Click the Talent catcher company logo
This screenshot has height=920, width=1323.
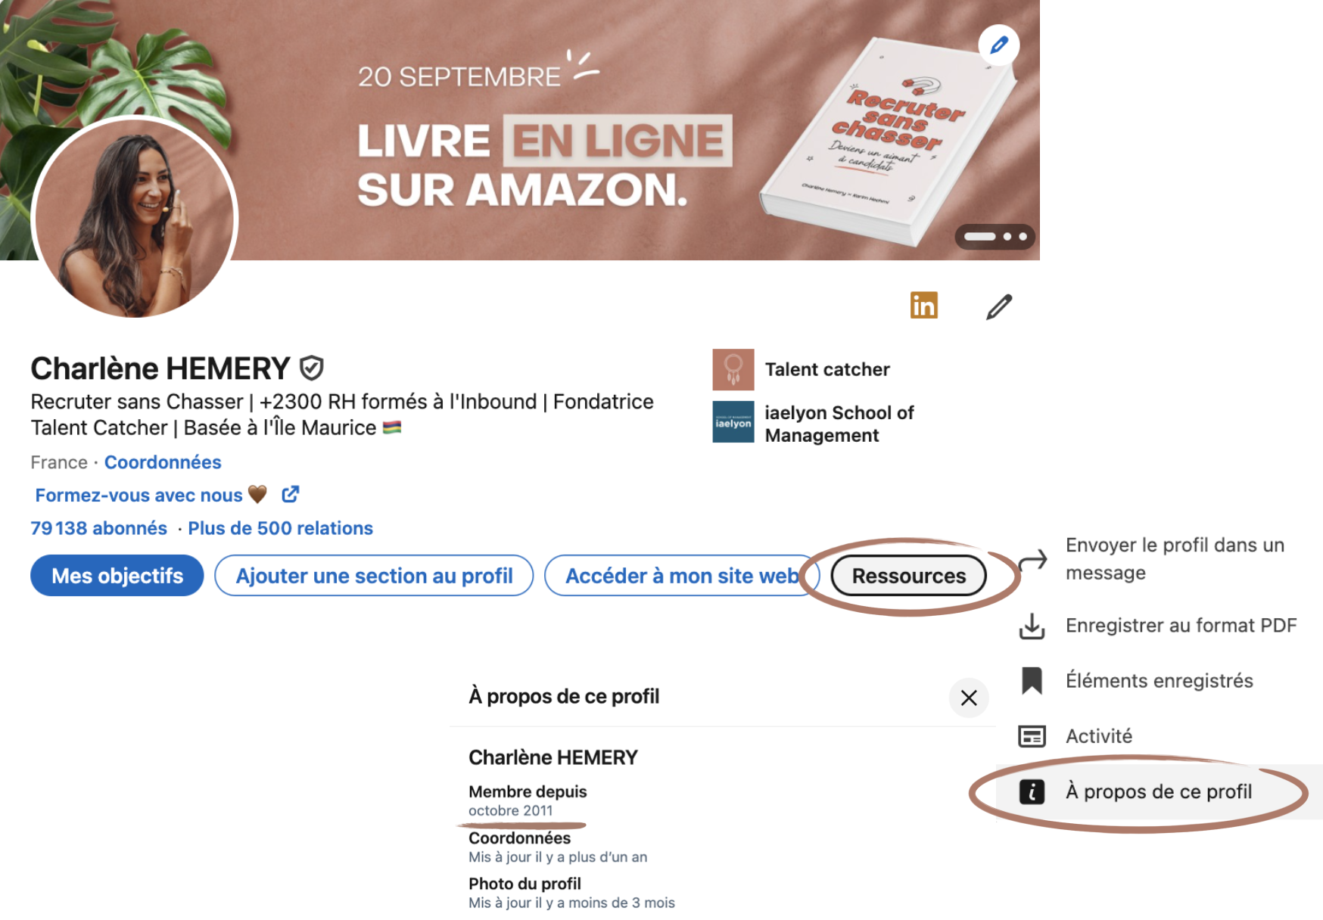733,369
